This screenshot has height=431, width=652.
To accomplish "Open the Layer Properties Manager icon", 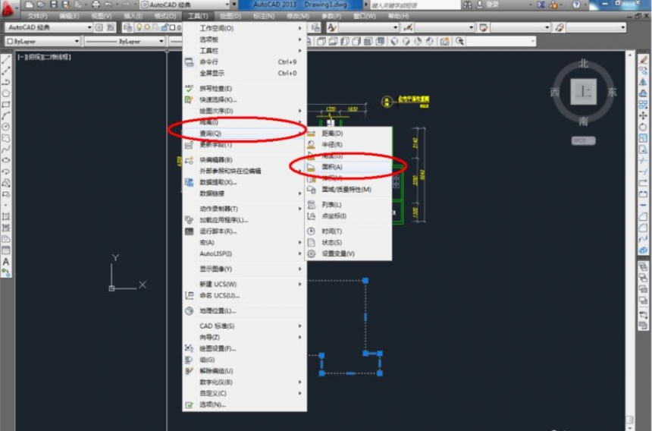I will (127, 27).
